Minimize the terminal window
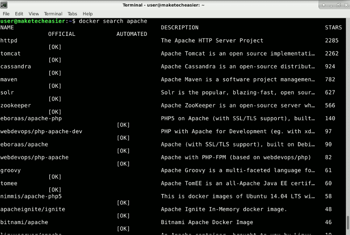The width and height of the screenshot is (350, 235). click(x=331, y=5)
